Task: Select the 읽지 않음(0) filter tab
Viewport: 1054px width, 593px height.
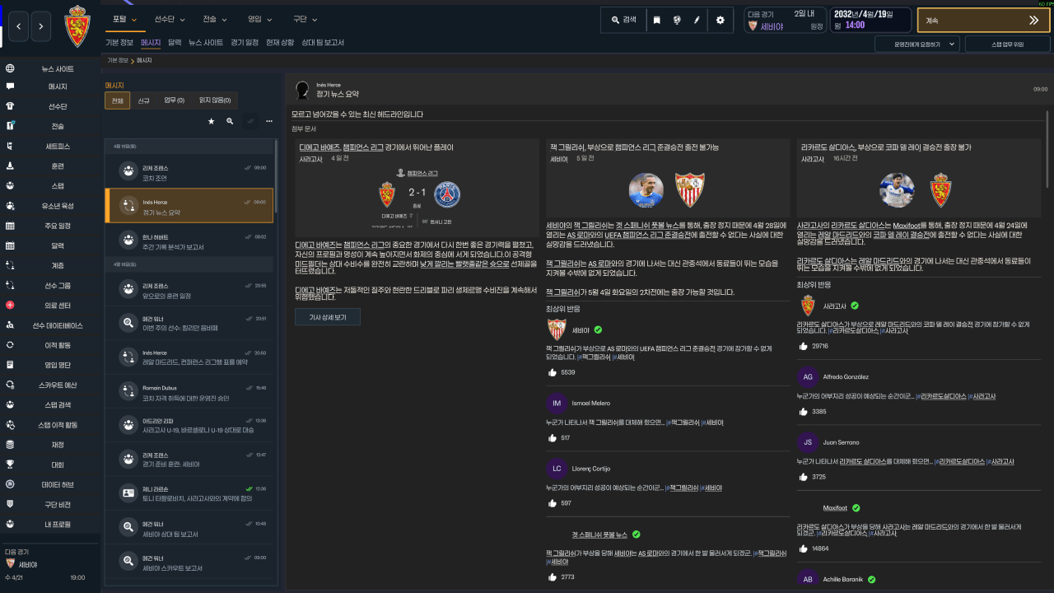Action: (214, 100)
